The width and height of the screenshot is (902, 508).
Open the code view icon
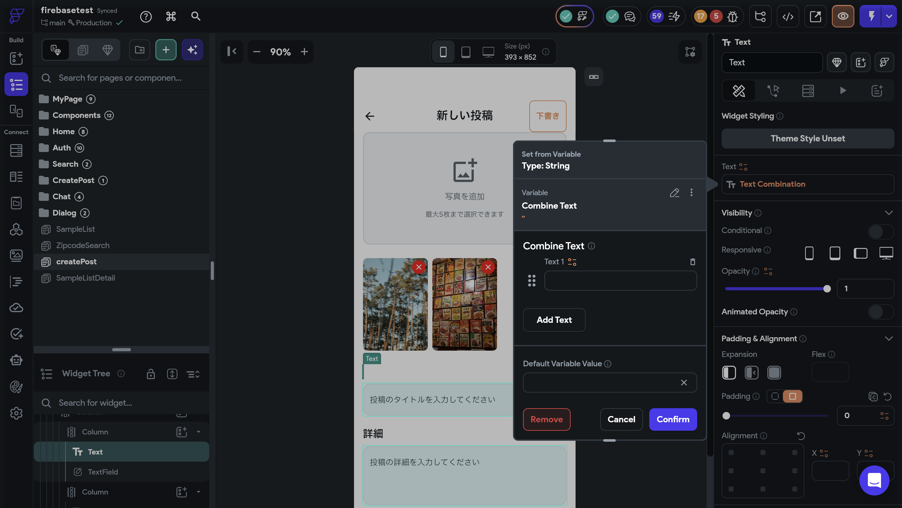(x=788, y=16)
